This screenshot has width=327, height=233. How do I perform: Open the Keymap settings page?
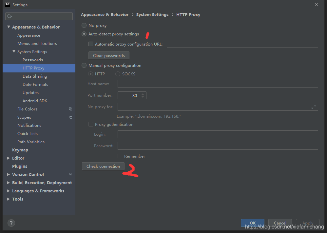click(x=20, y=150)
